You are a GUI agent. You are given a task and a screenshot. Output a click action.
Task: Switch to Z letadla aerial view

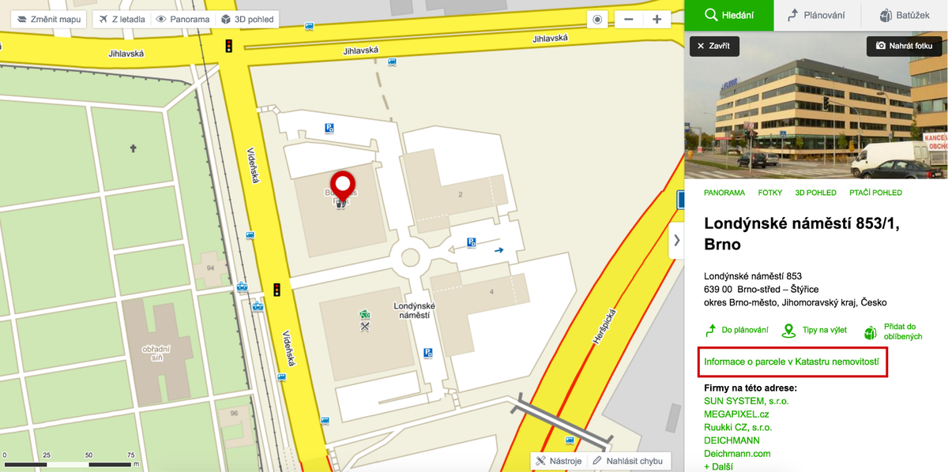point(122,20)
